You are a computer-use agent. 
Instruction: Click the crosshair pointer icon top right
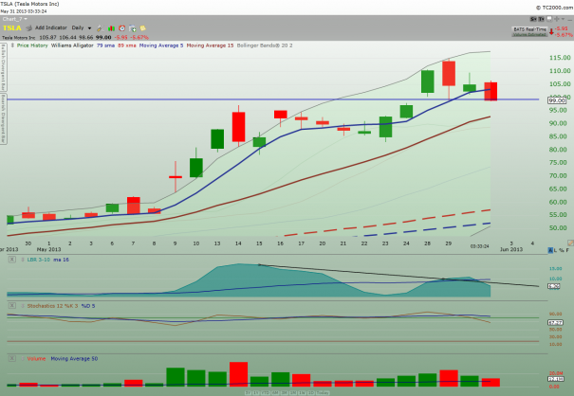click(557, 19)
